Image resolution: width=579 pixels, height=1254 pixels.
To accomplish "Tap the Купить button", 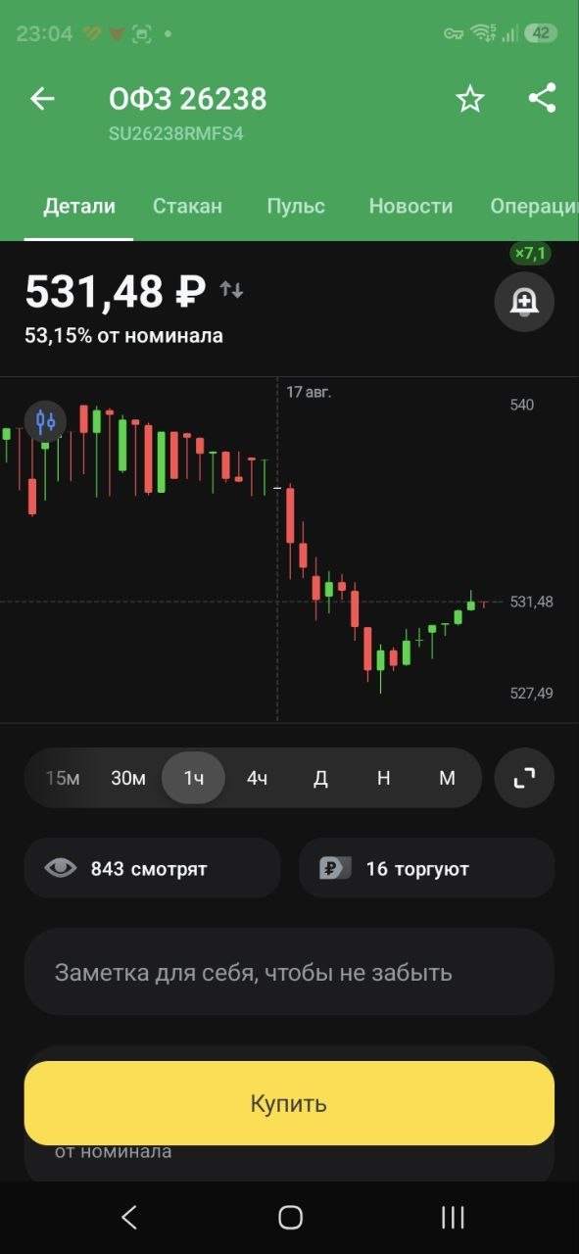I will [289, 1103].
